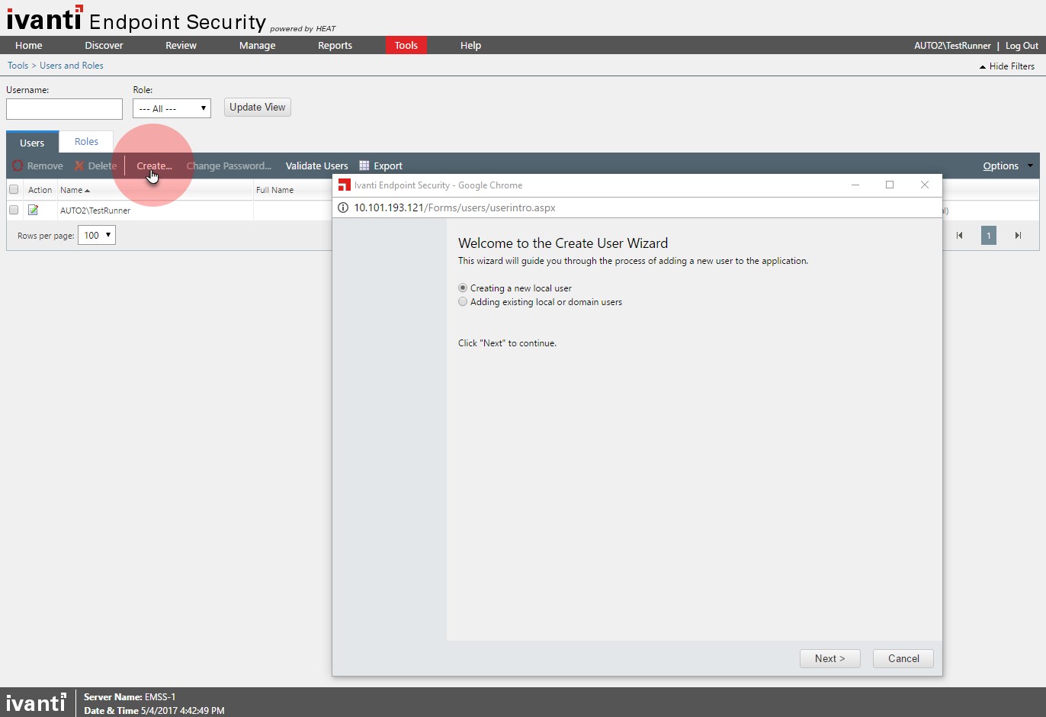Image resolution: width=1046 pixels, height=717 pixels.
Task: Click the Username input field
Action: (x=64, y=109)
